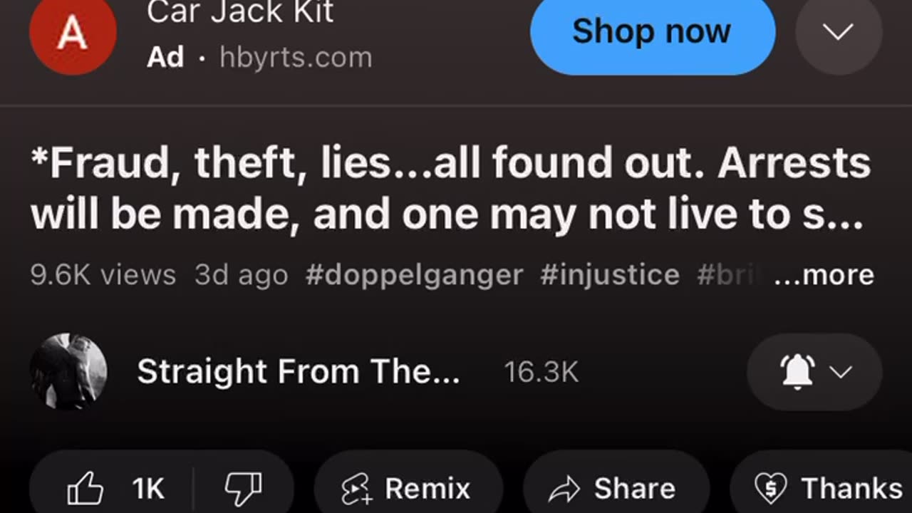This screenshot has height=513, width=912.
Task: Tap the Car Jack Kit ad title
Action: coord(240,12)
